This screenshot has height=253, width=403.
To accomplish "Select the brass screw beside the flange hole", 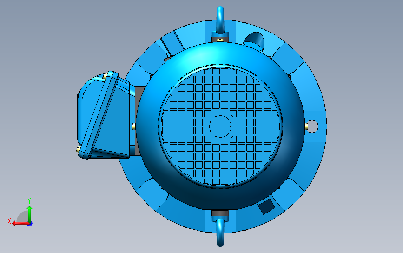I will [307, 126].
